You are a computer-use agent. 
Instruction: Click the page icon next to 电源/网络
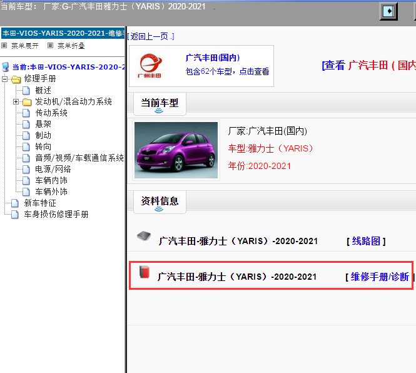(x=26, y=170)
